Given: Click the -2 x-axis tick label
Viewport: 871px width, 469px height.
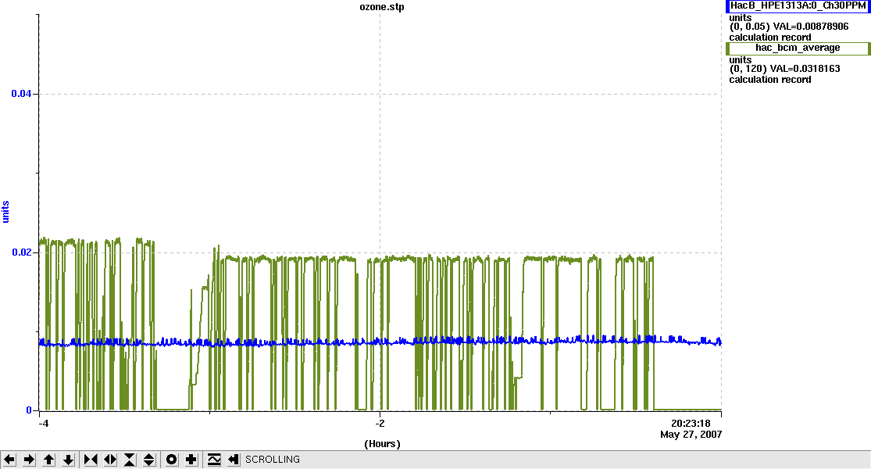Looking at the screenshot, I should 380,424.
